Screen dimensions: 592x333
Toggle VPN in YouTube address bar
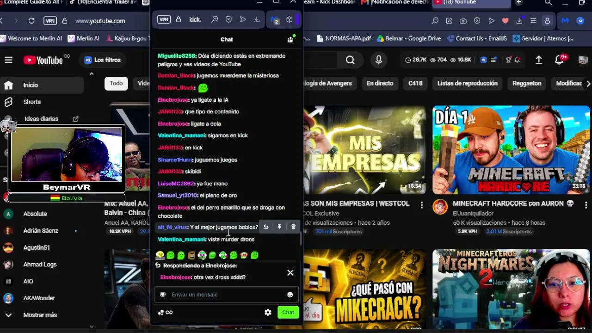[50, 21]
